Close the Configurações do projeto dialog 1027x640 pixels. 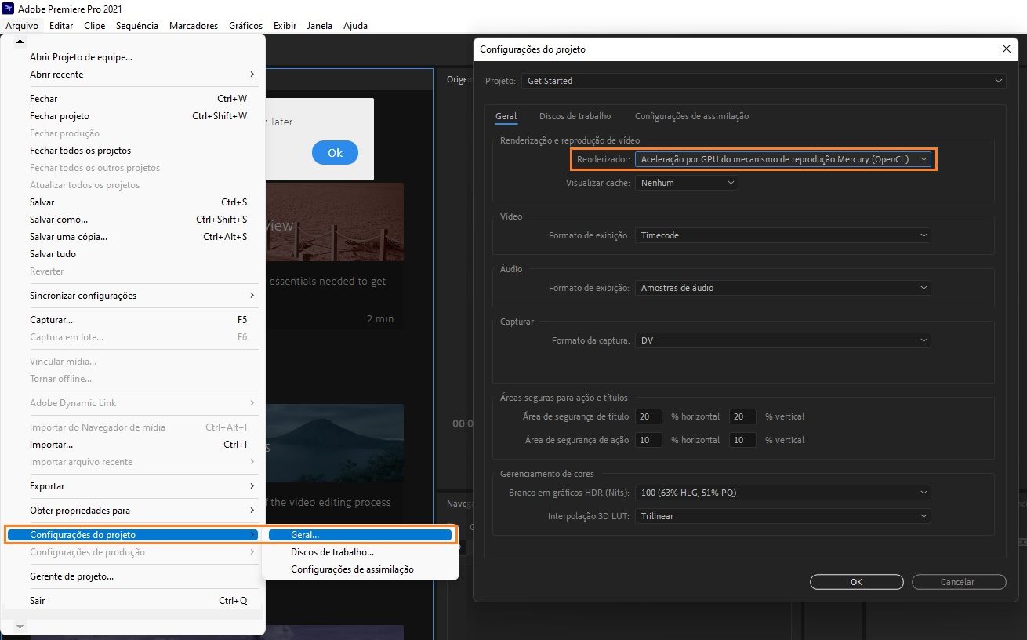[1007, 49]
